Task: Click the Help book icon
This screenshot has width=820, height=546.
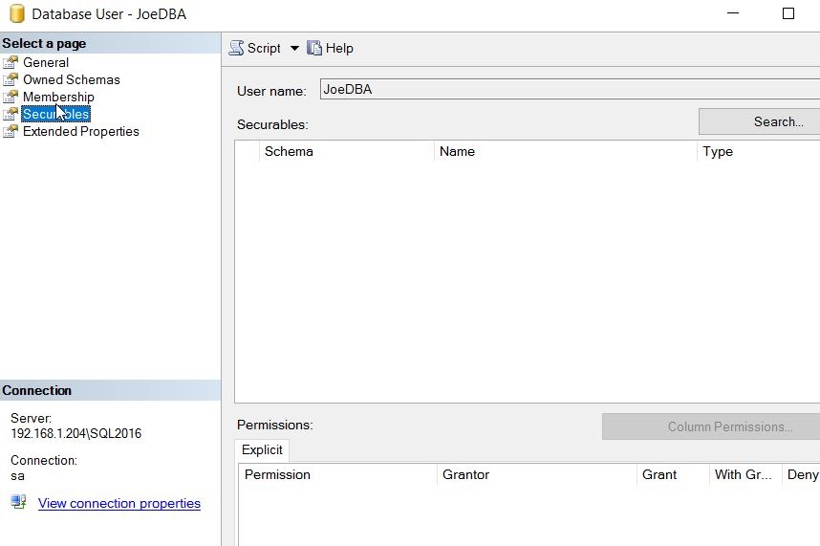Action: click(314, 48)
